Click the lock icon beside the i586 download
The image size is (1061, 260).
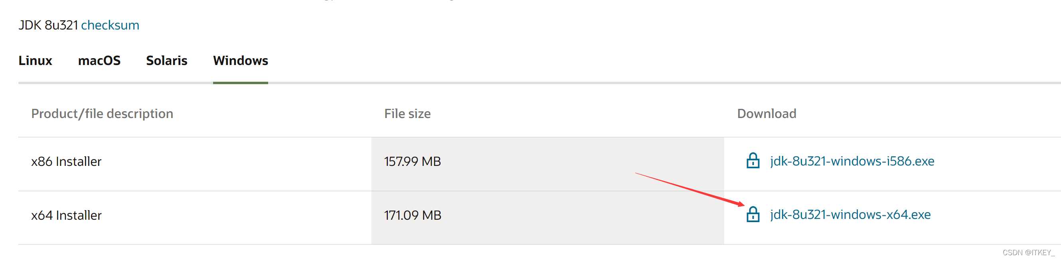tap(753, 161)
